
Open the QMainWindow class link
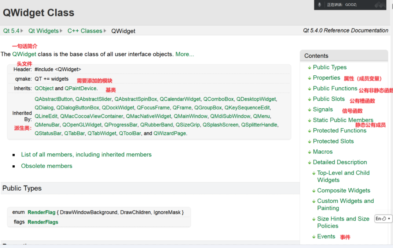(x=190, y=116)
